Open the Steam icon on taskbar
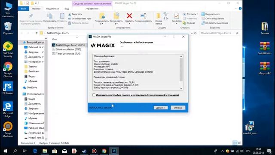The height and width of the screenshot is (155, 275). (84, 151)
